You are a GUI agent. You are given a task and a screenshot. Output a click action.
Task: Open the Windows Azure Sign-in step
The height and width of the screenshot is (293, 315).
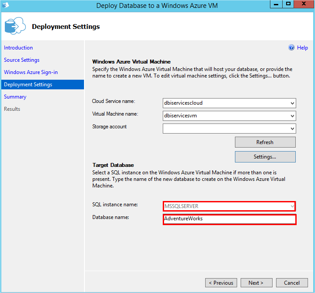coord(31,72)
